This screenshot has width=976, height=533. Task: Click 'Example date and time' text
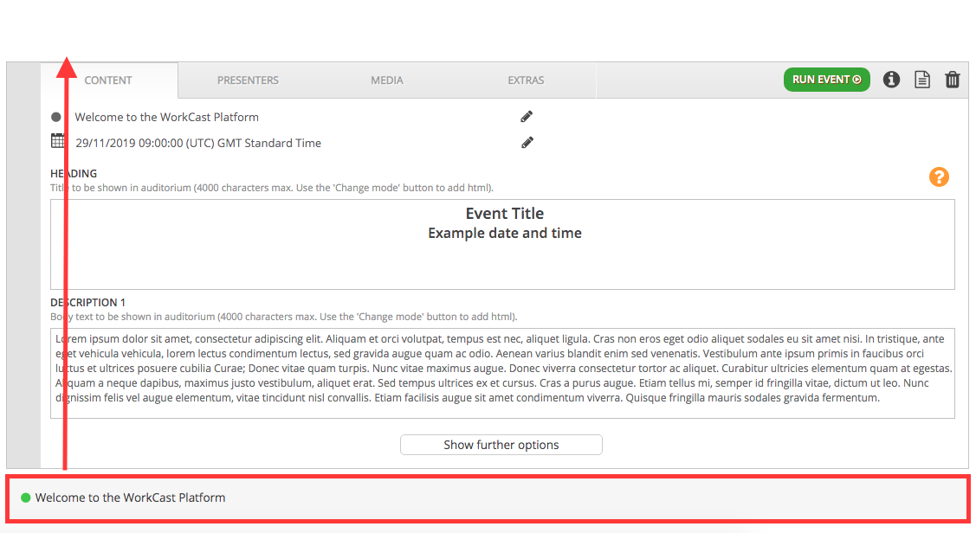(x=505, y=234)
